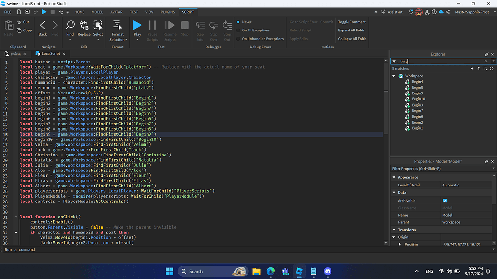Select Begin1 in Explorer tree
The image size is (497, 279).
point(417,128)
